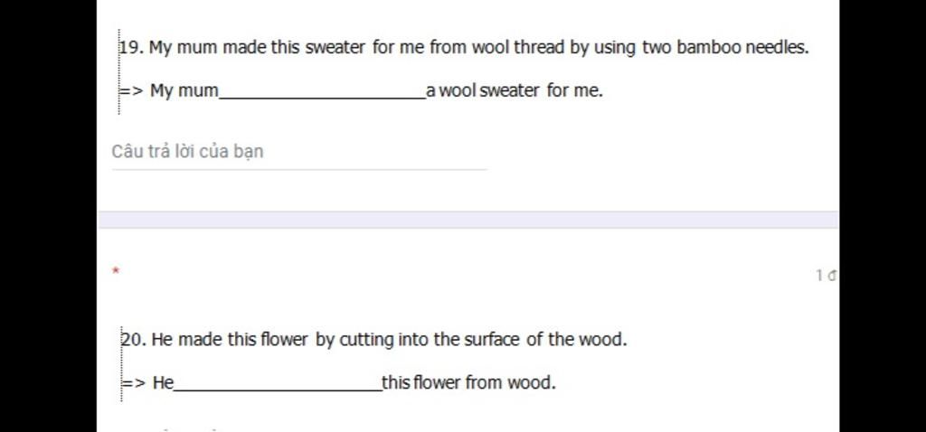The image size is (926, 432).
Task: Click the "=>" arrow before "My mum"
Action: [x=132, y=91]
